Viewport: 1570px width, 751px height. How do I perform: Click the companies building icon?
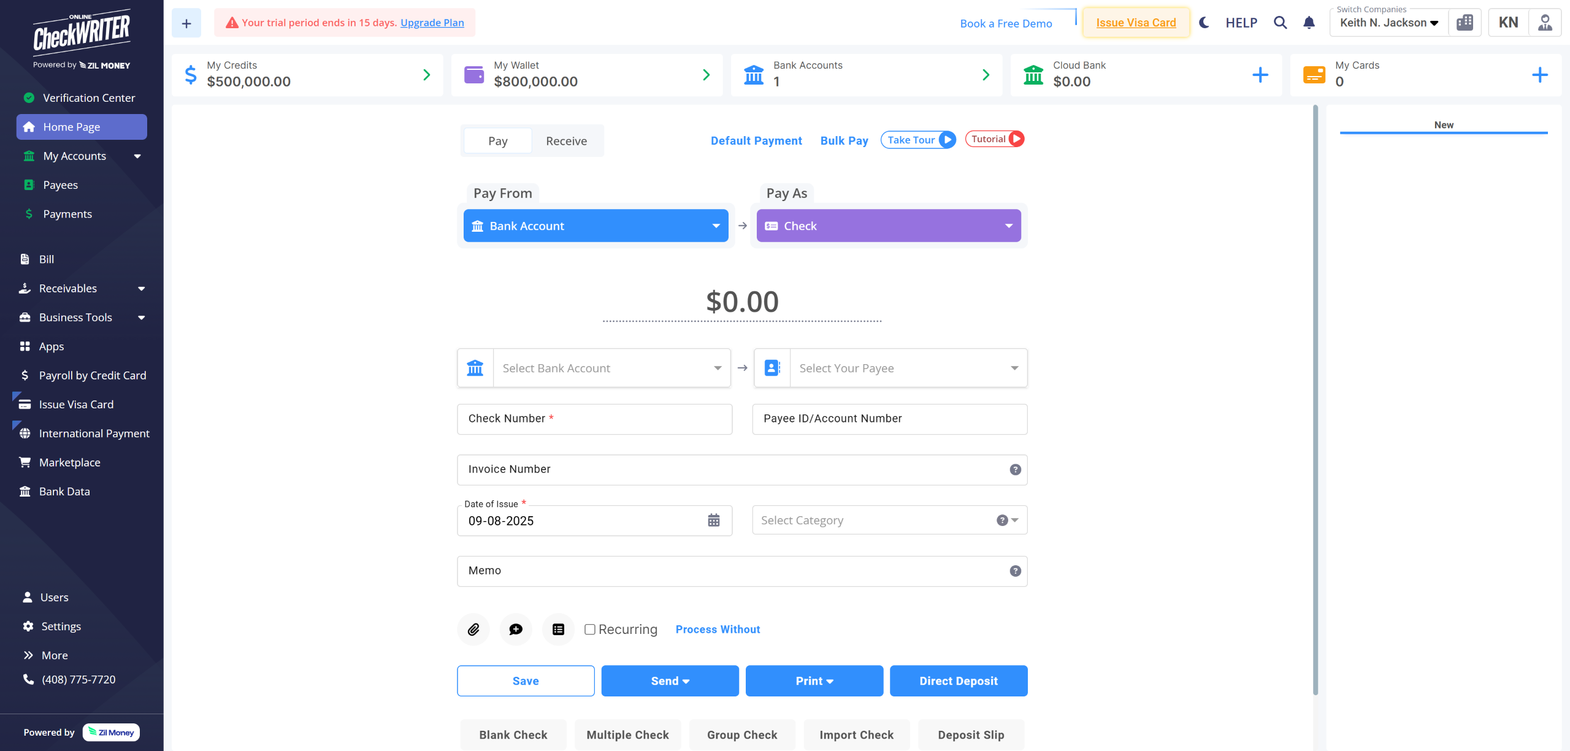tap(1465, 23)
